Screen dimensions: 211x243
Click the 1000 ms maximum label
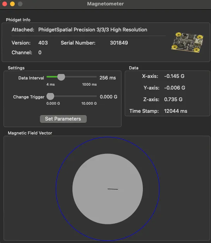click(89, 84)
